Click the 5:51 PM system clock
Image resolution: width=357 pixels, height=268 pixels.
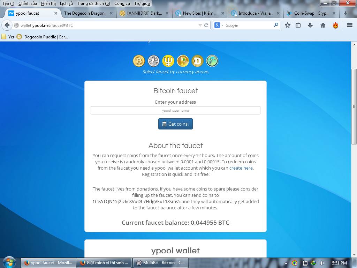(x=340, y=263)
